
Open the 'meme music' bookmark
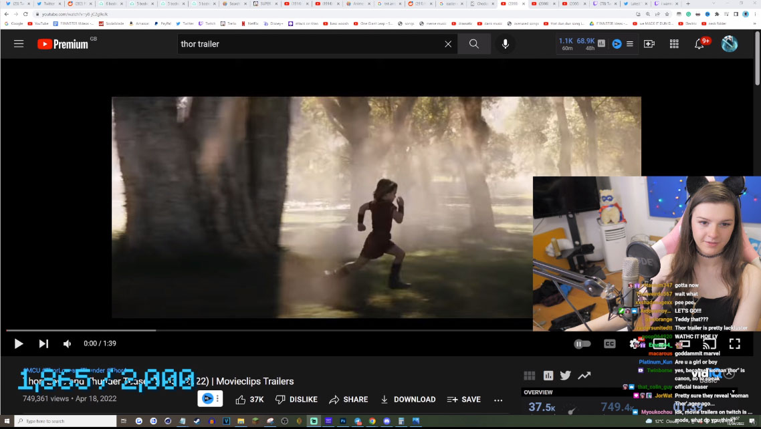pos(433,23)
